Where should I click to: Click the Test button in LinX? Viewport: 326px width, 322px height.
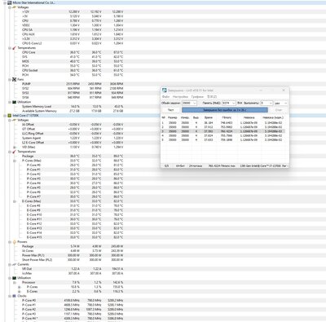[x=171, y=110]
